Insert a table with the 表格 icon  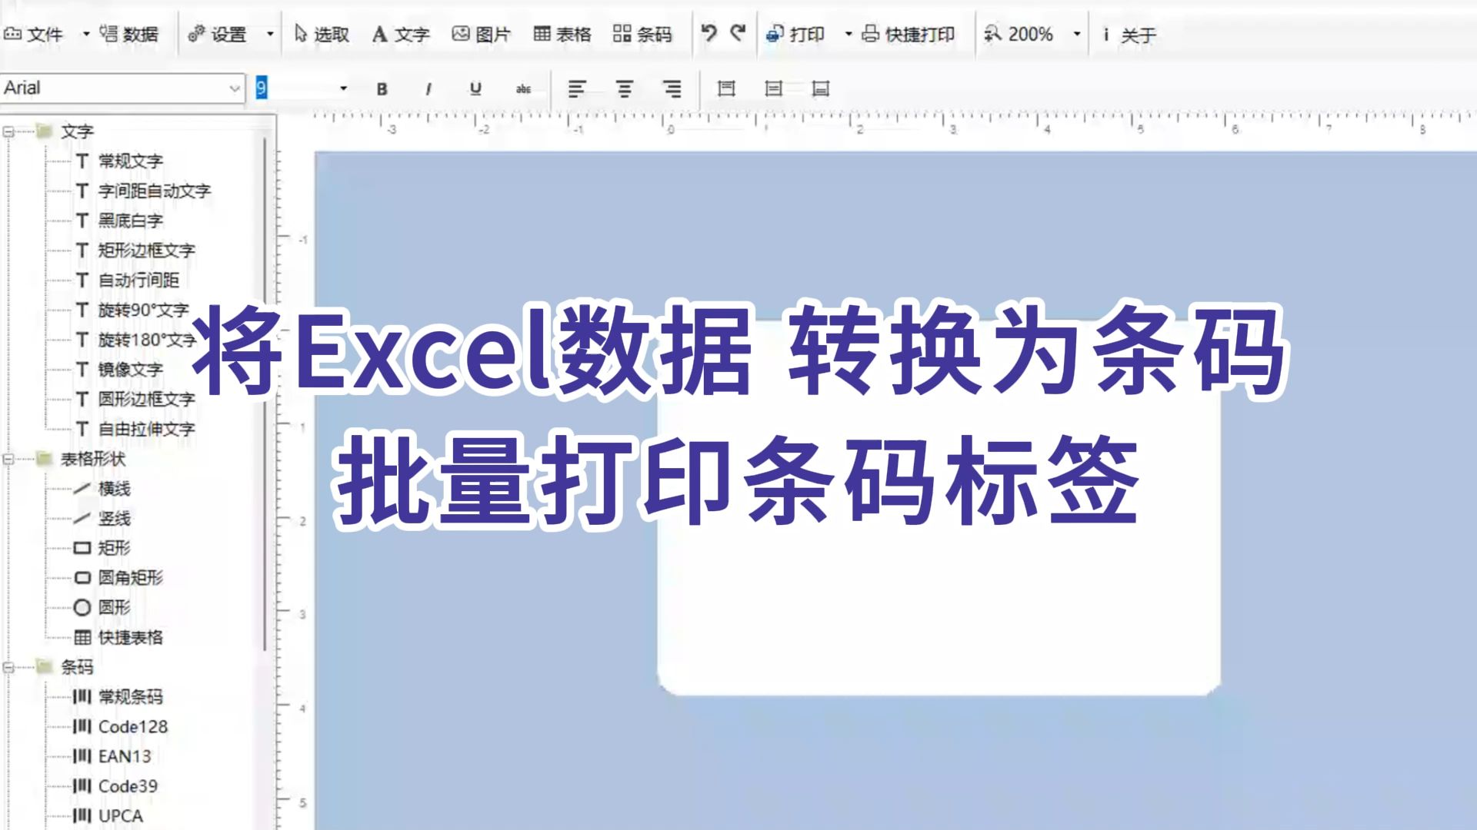(x=562, y=34)
